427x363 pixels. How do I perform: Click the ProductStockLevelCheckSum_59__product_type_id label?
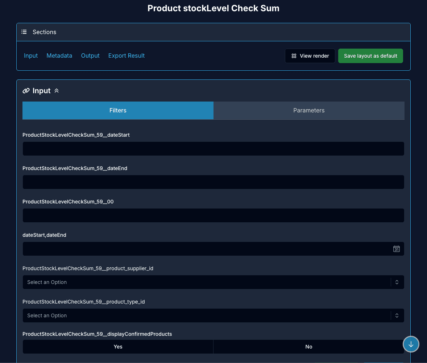click(84, 302)
